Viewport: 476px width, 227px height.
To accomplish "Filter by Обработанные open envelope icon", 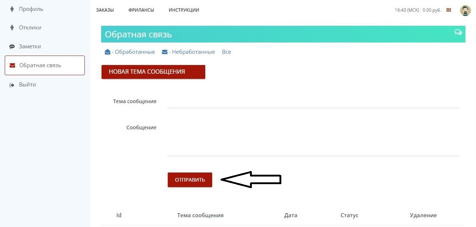I will click(x=107, y=52).
